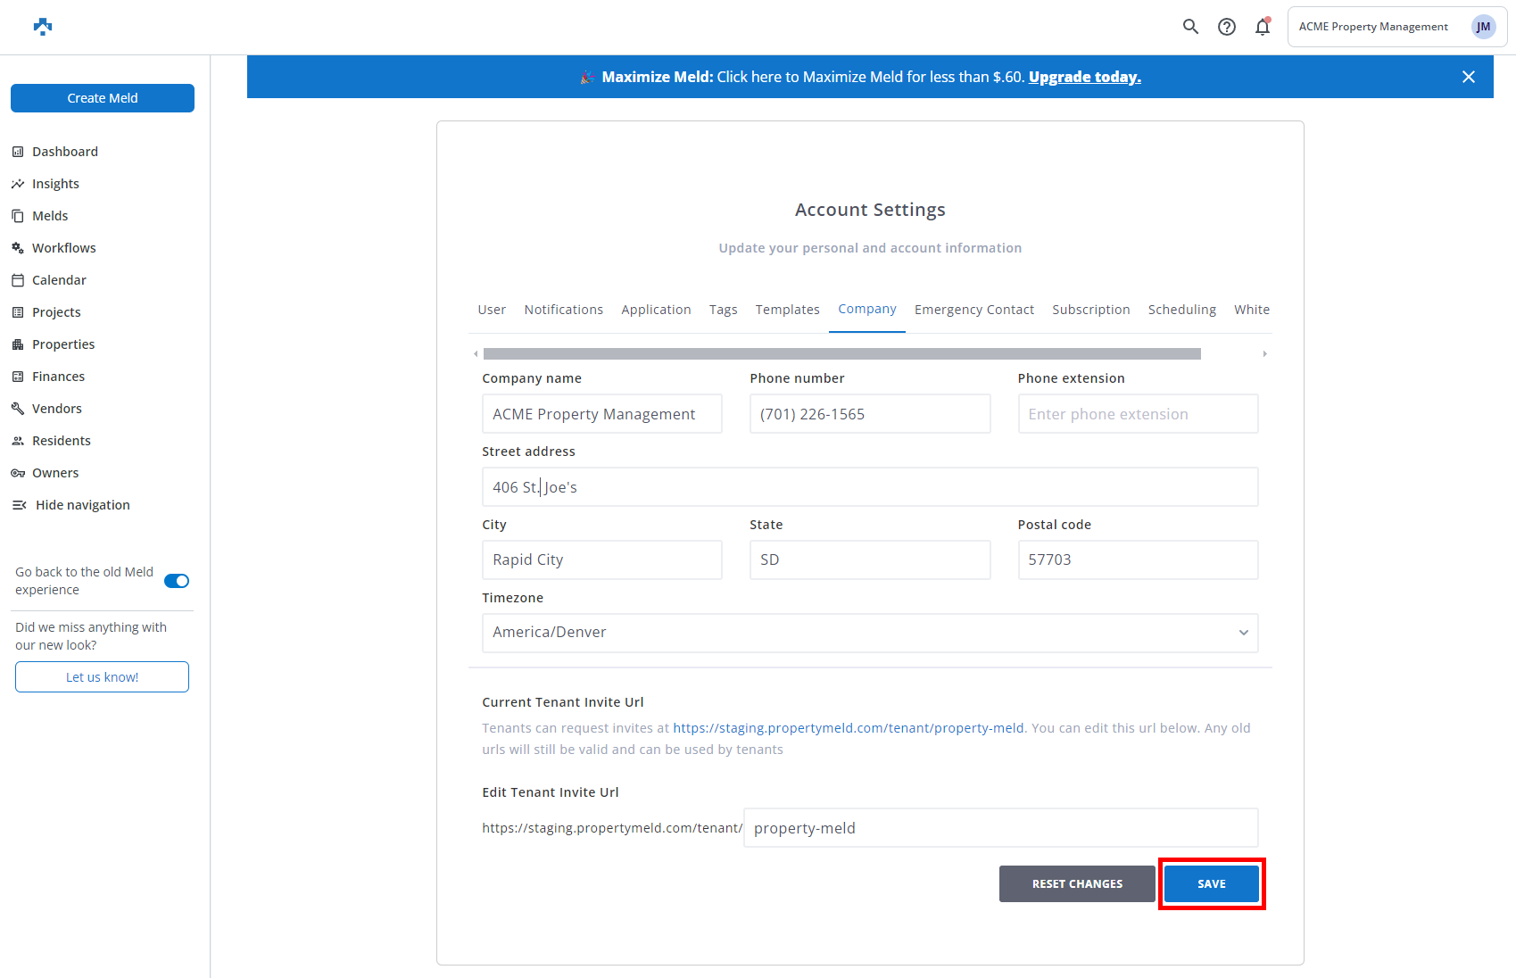The image size is (1516, 978).
Task: Open the Emergency Contact tab
Action: click(973, 310)
